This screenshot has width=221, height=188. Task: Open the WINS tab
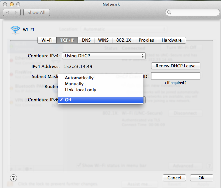point(103,40)
